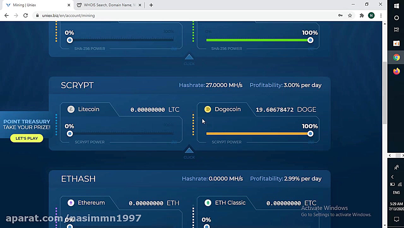Screen dimensions: 404x228
Task: Click the Dogecoin SCRYPT power slider handle
Action: [x=310, y=134]
